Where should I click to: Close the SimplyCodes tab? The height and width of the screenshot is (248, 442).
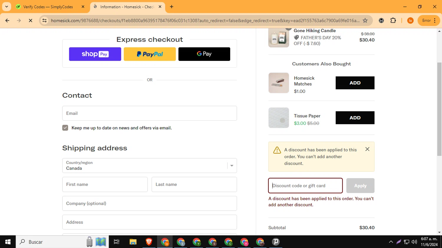pos(83,7)
